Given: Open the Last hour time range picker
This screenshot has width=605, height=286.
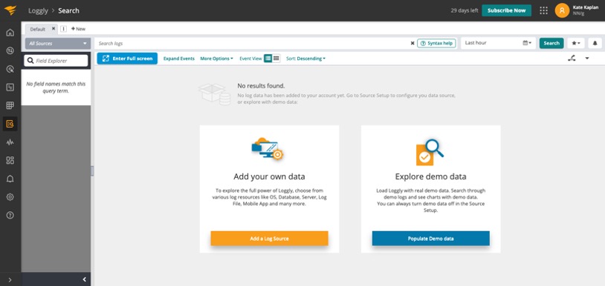Looking at the screenshot, I should pos(499,43).
